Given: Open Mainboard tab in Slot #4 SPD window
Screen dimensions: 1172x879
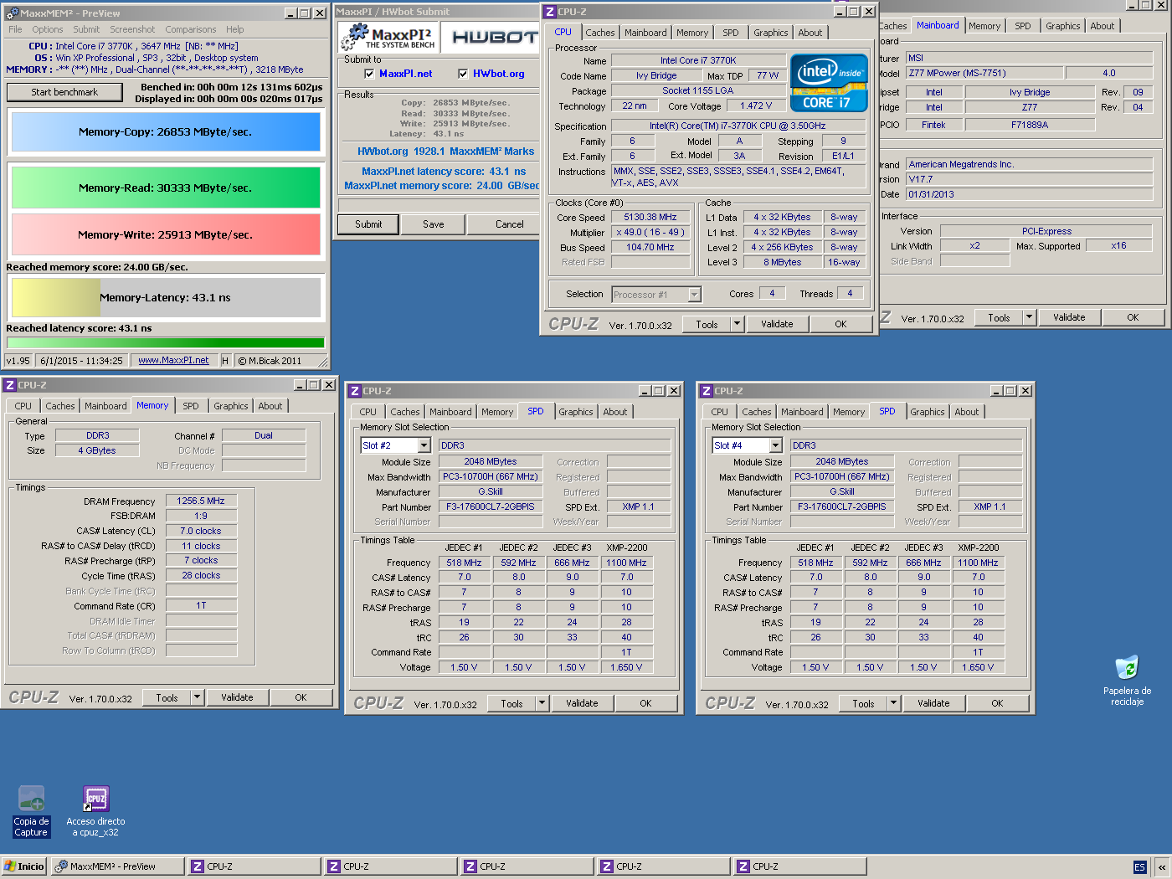Looking at the screenshot, I should click(802, 412).
